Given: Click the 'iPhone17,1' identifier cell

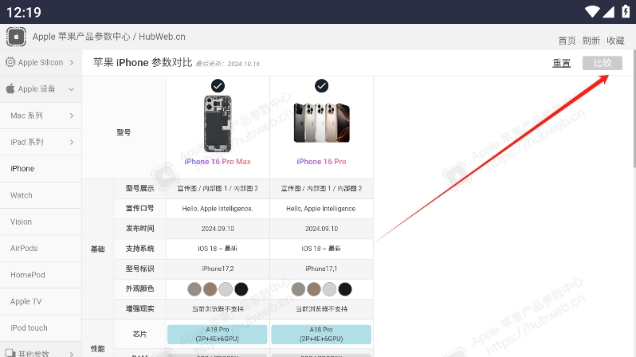Looking at the screenshot, I should click(x=322, y=269).
